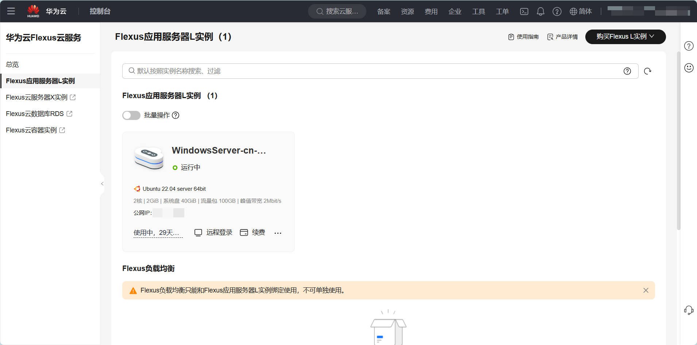The height and width of the screenshot is (345, 697).
Task: Focus the instance name search filter field
Action: (380, 71)
